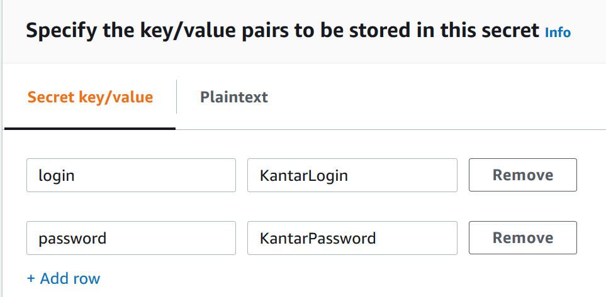Screen dimensions: 606x297
Task: Focus the second row's value field
Action: point(352,238)
